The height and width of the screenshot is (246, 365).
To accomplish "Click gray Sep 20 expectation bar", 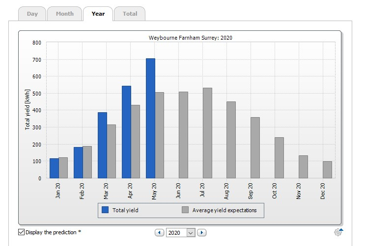I will coord(255,148).
